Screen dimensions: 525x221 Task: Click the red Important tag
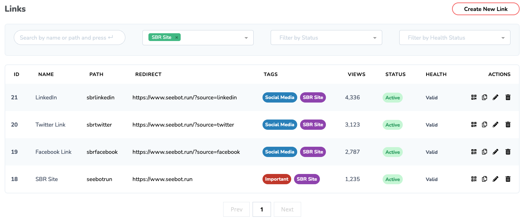tap(277, 179)
